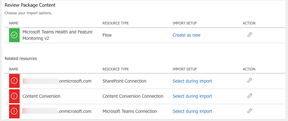Click the red warning icon for SharePoint Connection
Screen dimensions: 288x121
click(14, 81)
